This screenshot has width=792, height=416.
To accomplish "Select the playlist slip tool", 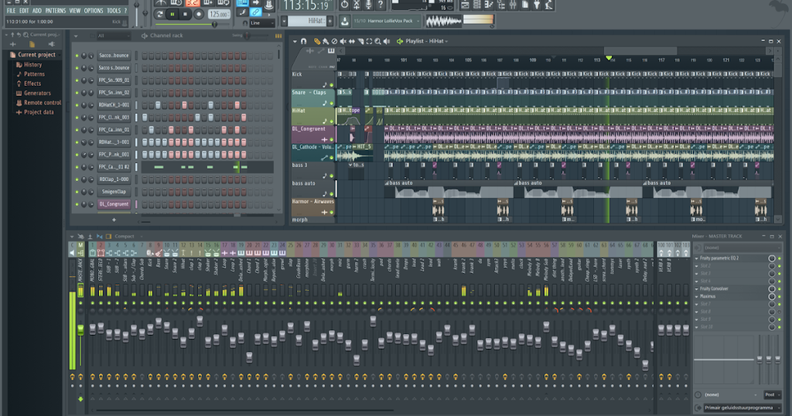I will click(352, 42).
